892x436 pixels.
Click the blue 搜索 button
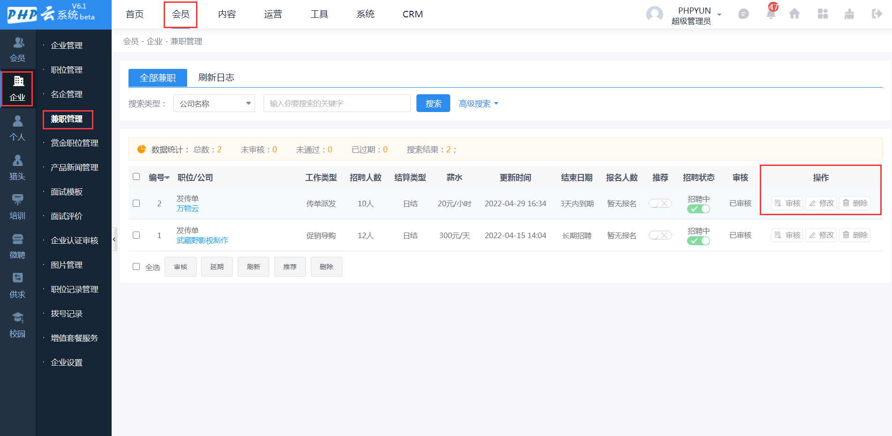pos(433,103)
